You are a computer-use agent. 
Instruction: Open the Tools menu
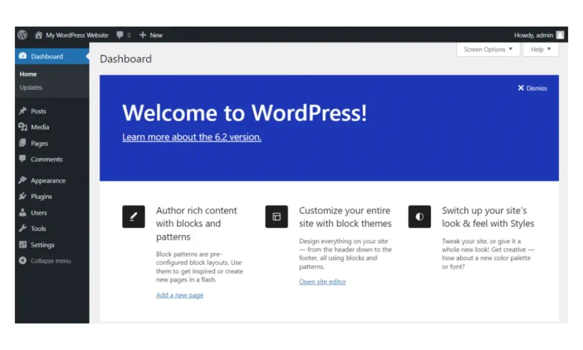point(38,228)
